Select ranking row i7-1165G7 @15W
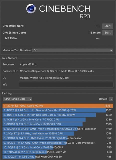 (x=58, y=115)
